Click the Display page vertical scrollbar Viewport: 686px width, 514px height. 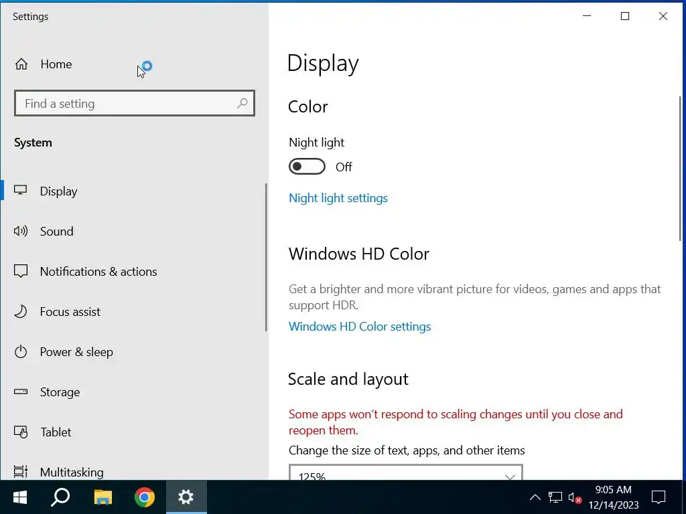coord(680,168)
